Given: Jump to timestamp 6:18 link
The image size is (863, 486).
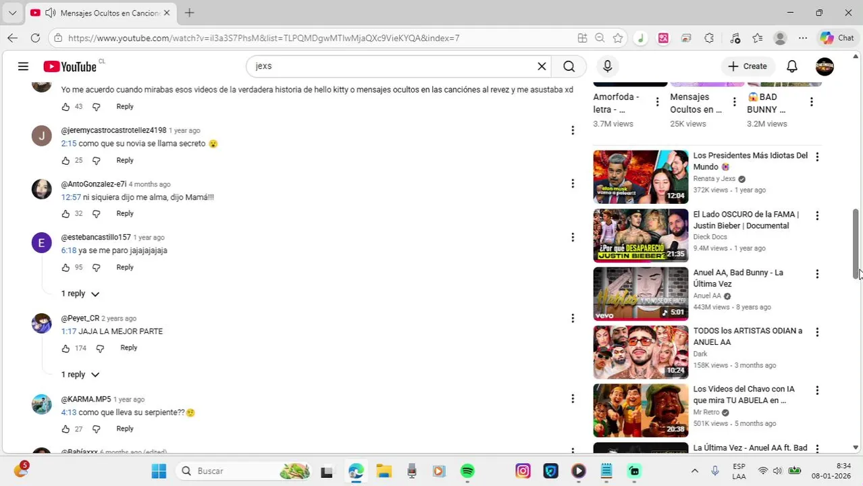Looking at the screenshot, I should point(69,250).
